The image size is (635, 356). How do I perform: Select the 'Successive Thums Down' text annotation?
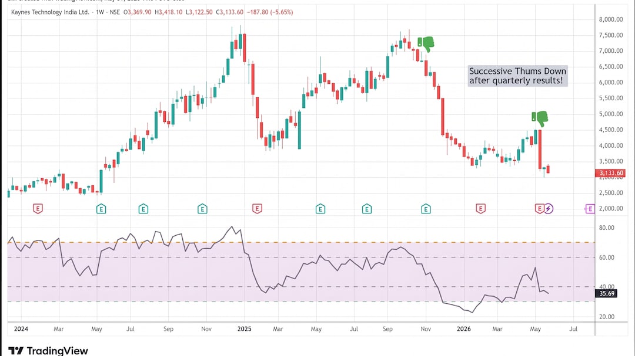point(517,76)
